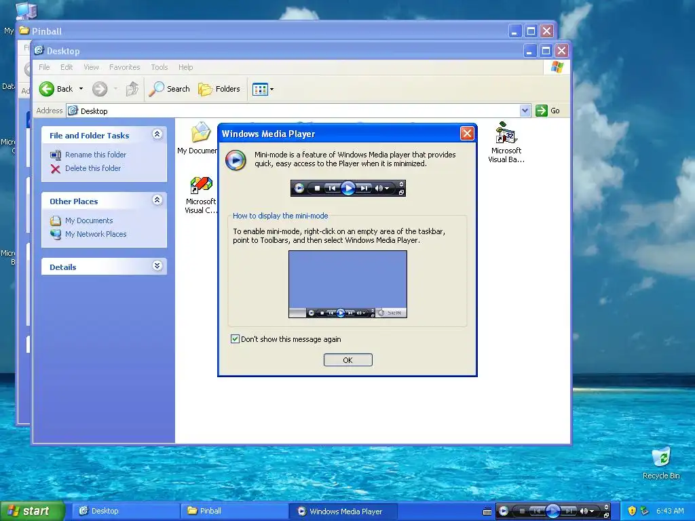Select the My Documents folder icon in file area
This screenshot has width=695, height=521.
pyautogui.click(x=201, y=132)
